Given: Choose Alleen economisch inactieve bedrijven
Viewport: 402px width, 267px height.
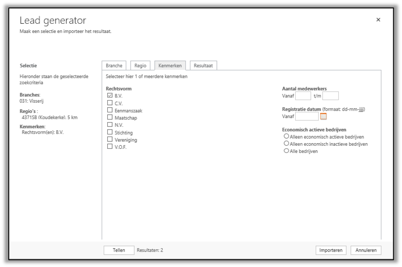Looking at the screenshot, I should click(x=286, y=144).
